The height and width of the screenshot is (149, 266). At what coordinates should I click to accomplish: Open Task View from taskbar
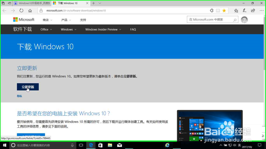point(81,145)
